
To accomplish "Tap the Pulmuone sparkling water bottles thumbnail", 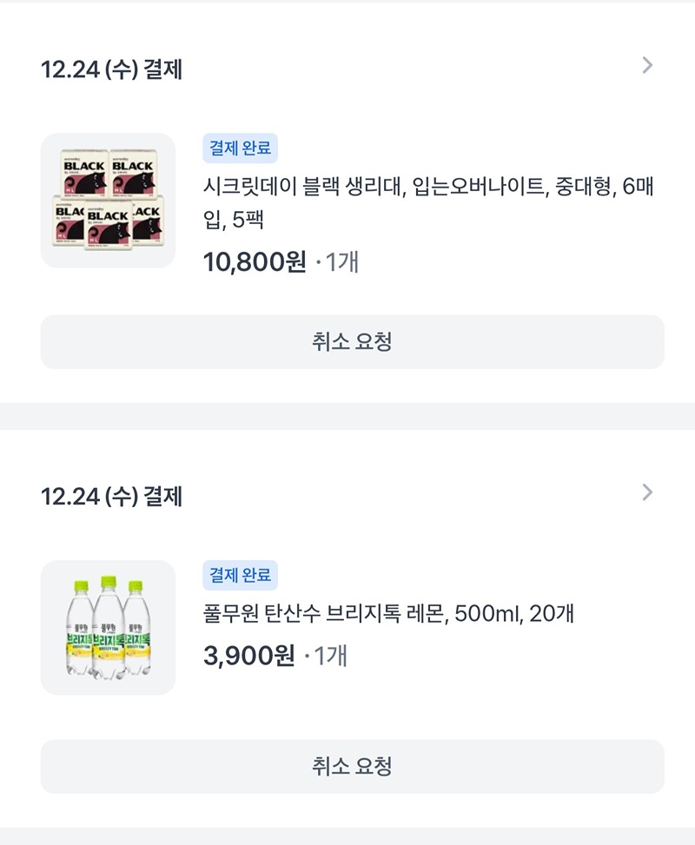I will [x=108, y=628].
